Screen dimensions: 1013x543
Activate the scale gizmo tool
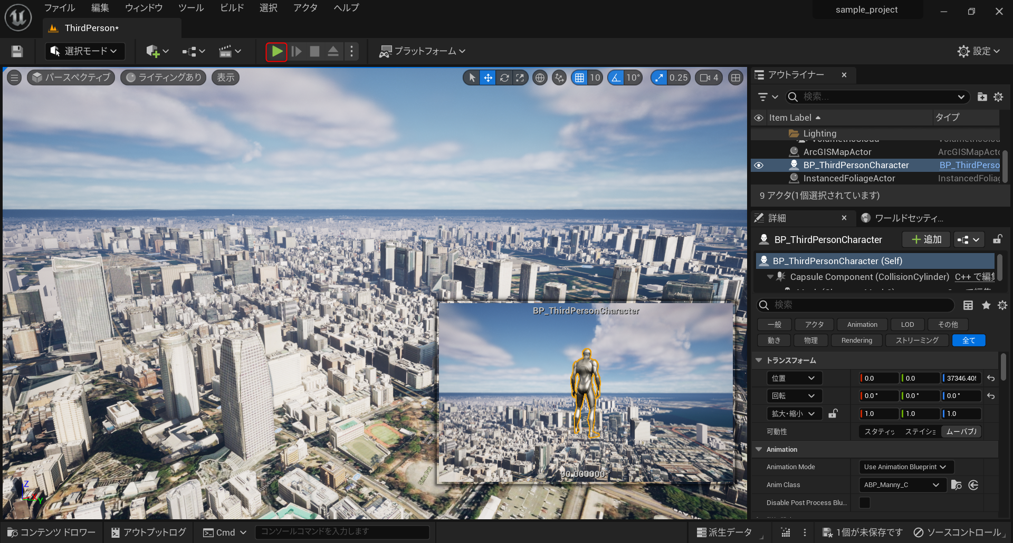520,78
